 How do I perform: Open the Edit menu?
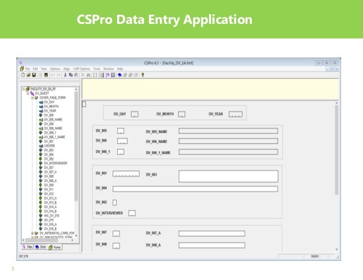tap(35, 69)
